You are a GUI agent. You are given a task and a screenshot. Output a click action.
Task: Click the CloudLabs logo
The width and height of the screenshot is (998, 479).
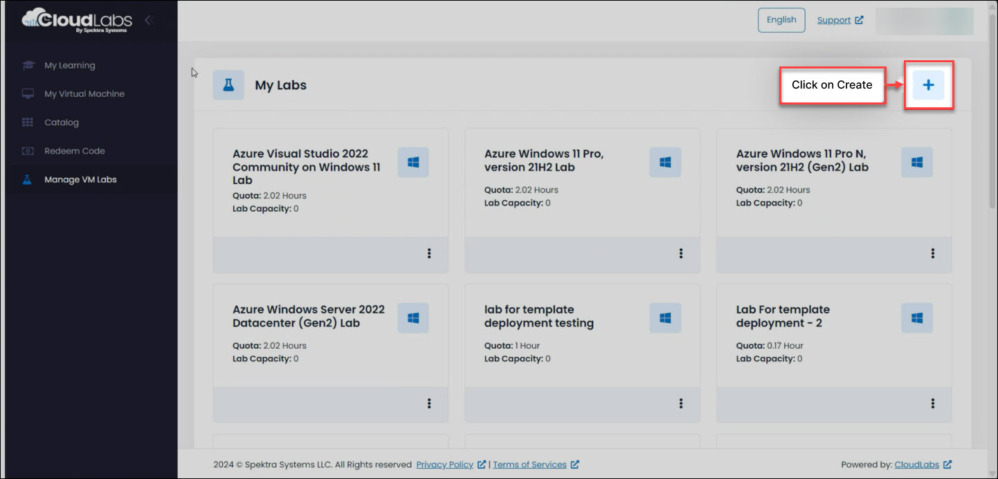pos(77,20)
